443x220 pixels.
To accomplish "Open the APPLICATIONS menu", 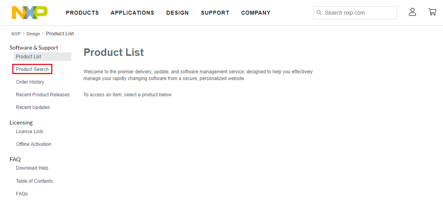I will (132, 13).
